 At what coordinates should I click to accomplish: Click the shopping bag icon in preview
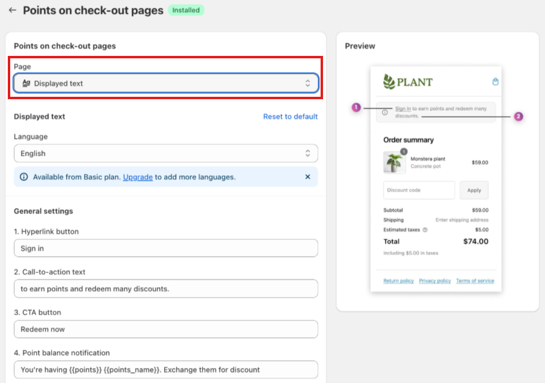click(496, 82)
